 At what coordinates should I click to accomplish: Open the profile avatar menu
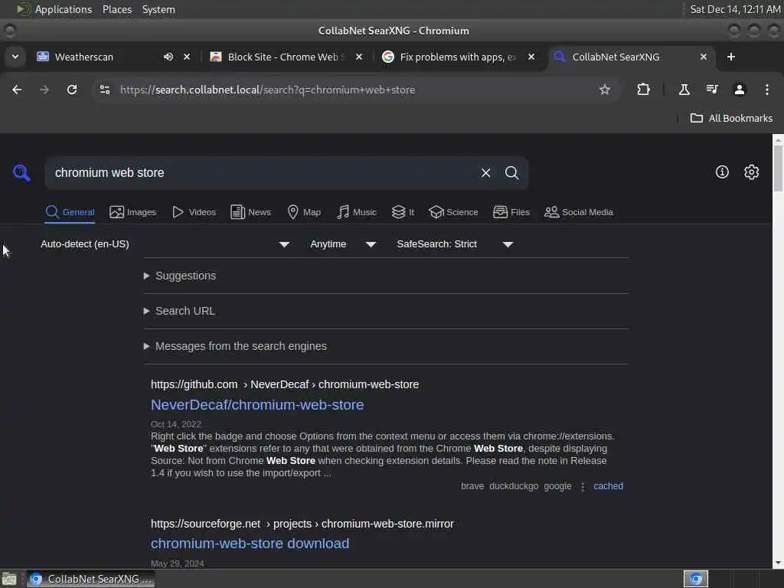coord(740,90)
